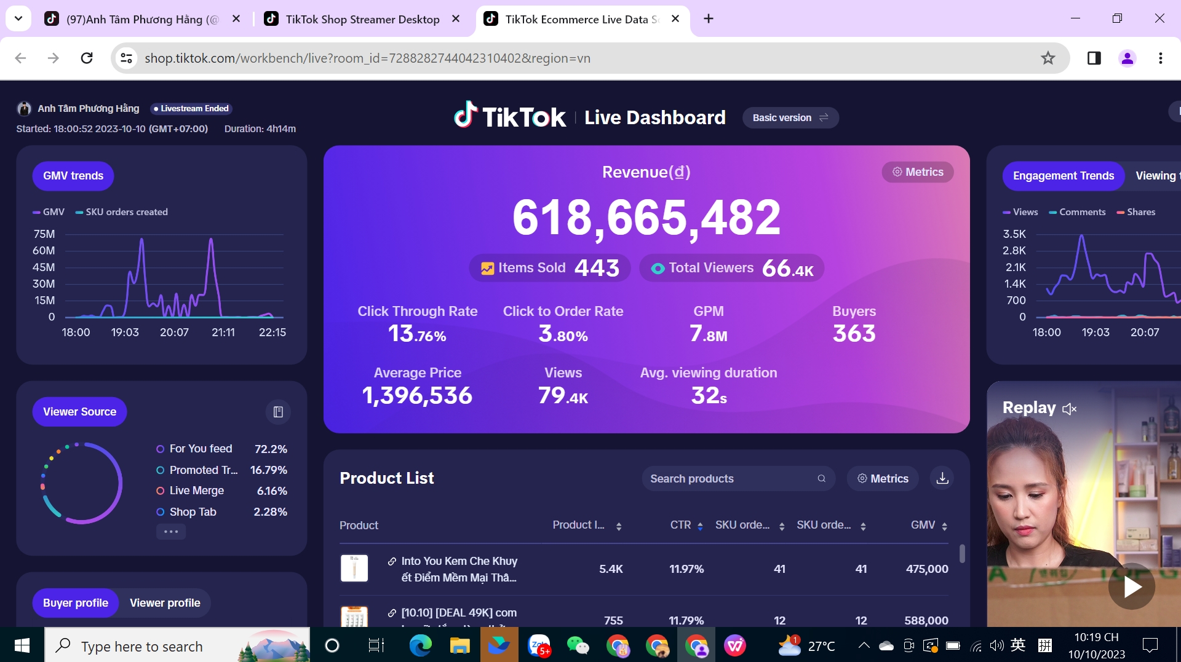Show hidden system tray icons
This screenshot has height=662, width=1181.
(x=864, y=645)
